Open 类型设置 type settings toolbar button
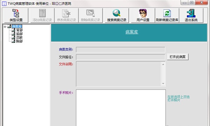The height and width of the screenshot is (126, 210). pyautogui.click(x=16, y=15)
